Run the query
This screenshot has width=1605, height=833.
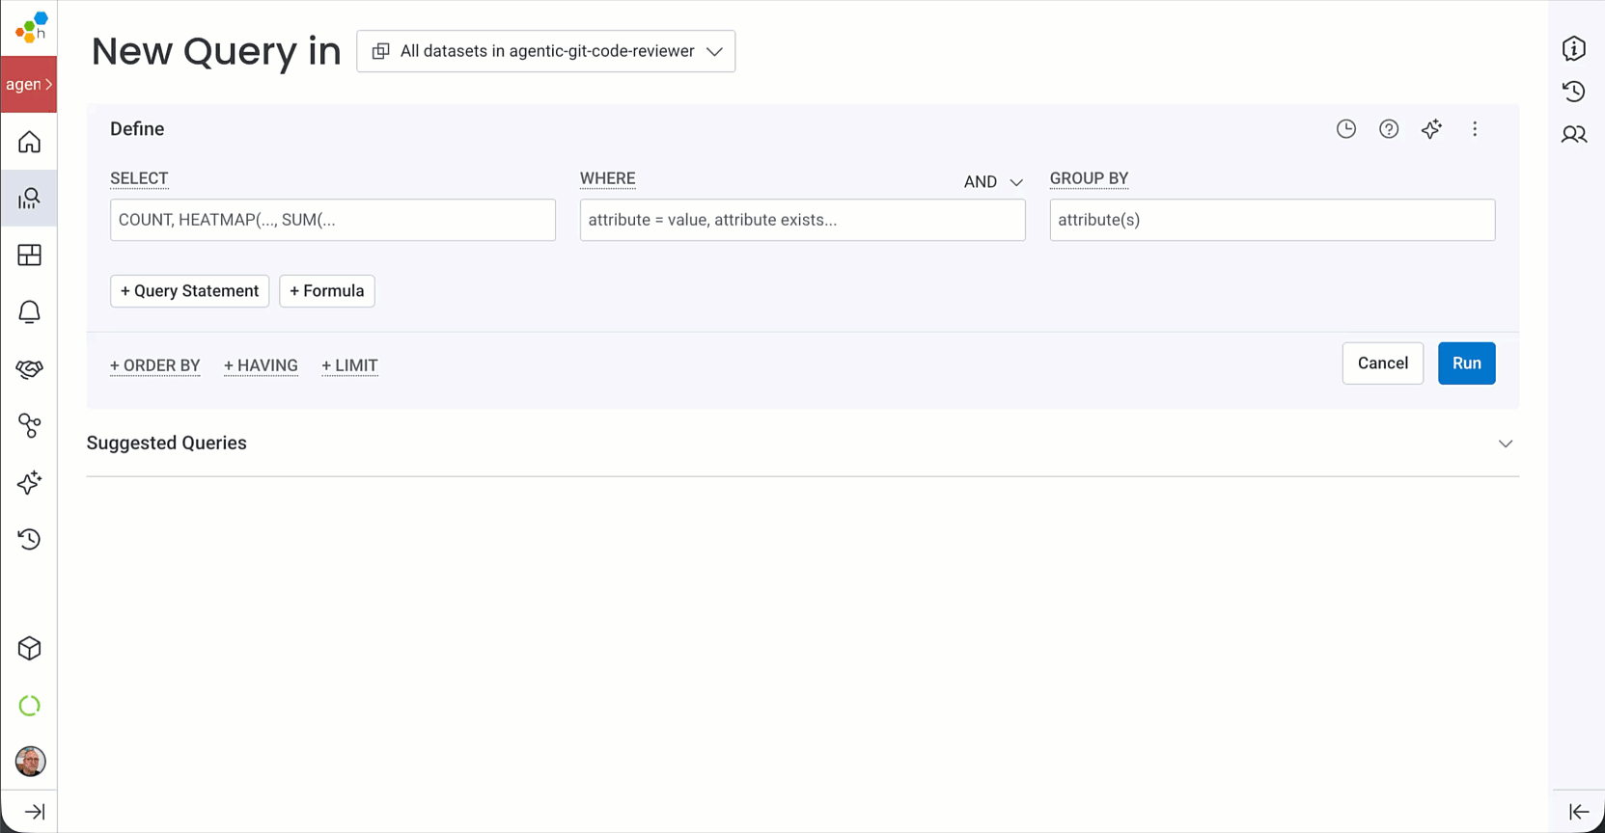(1467, 363)
